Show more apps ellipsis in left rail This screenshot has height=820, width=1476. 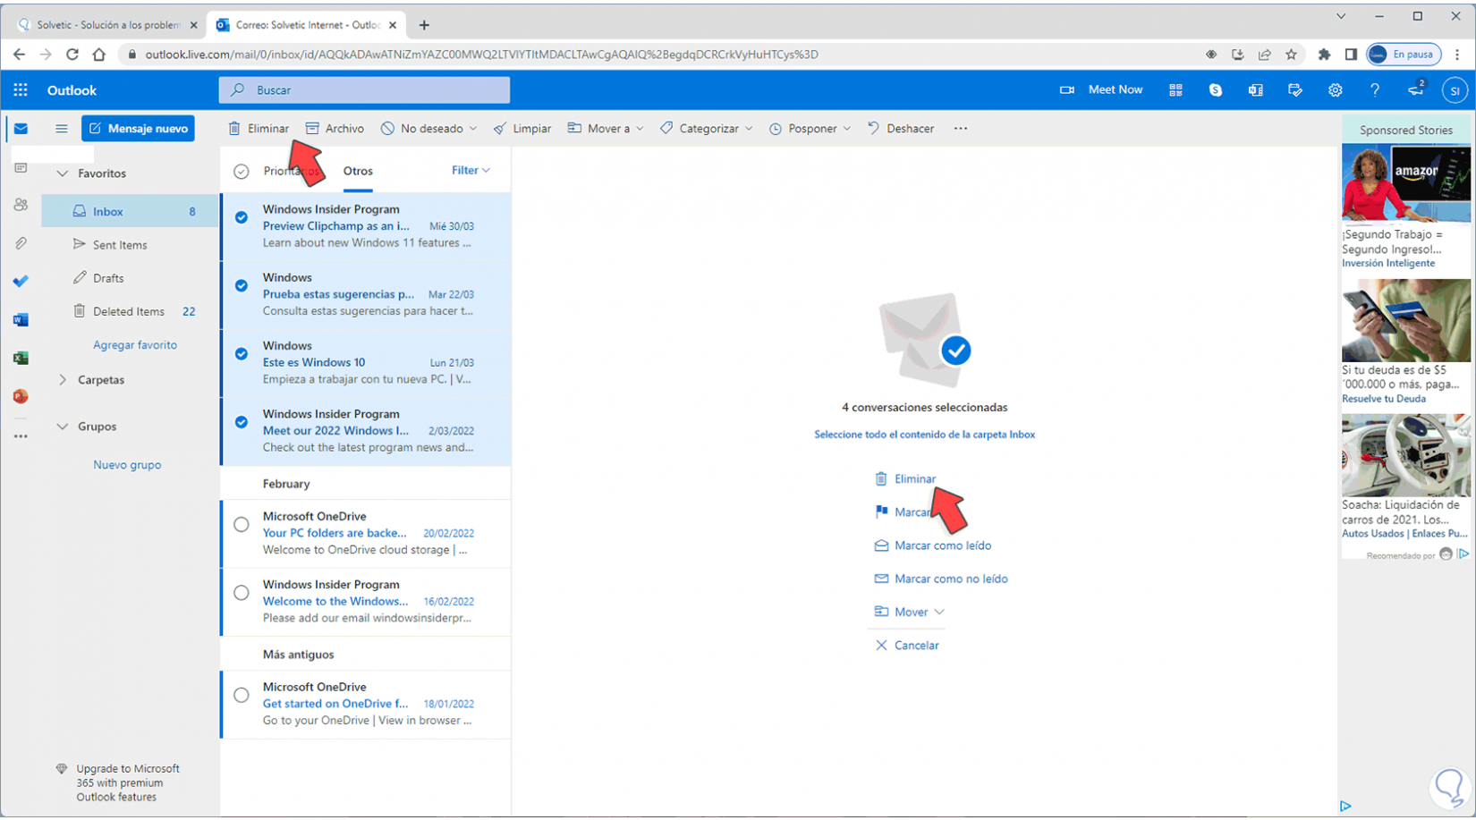point(21,436)
